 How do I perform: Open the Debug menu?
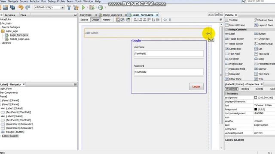(x=52, y=1)
